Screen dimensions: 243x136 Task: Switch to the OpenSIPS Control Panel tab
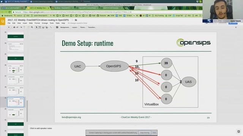point(87,8)
